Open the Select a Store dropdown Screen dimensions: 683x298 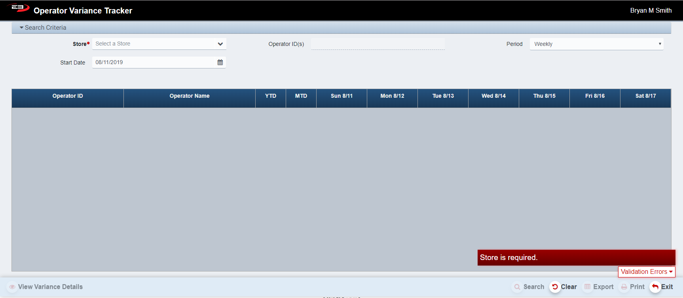(159, 44)
